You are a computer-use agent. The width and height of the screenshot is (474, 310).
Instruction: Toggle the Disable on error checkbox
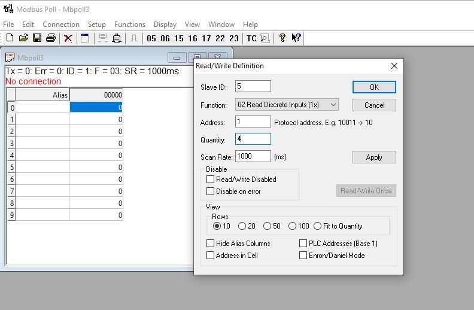point(210,192)
